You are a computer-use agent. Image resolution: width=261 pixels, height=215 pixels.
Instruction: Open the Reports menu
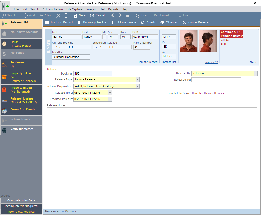[113, 9]
